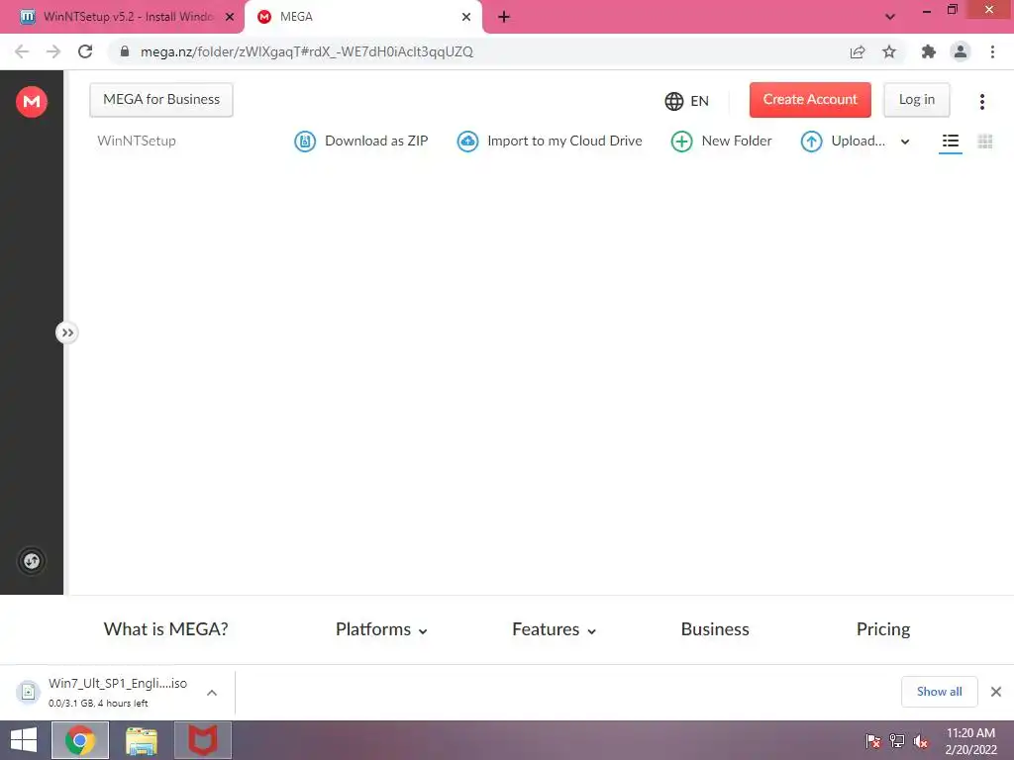Open MEGA for Business
The image size is (1014, 760).
click(x=161, y=100)
